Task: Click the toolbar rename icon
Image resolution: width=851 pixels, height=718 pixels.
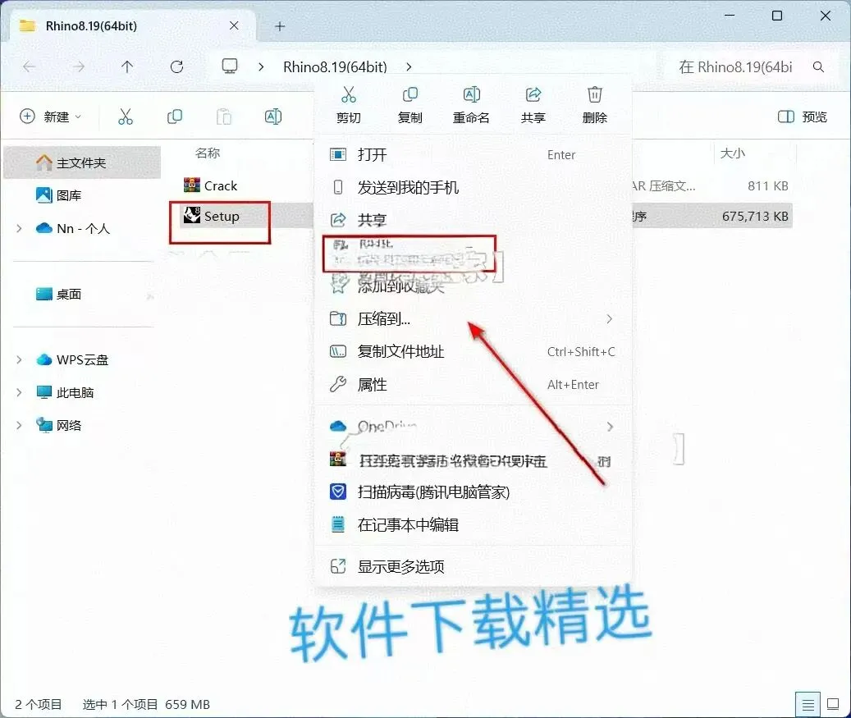Action: tap(273, 117)
